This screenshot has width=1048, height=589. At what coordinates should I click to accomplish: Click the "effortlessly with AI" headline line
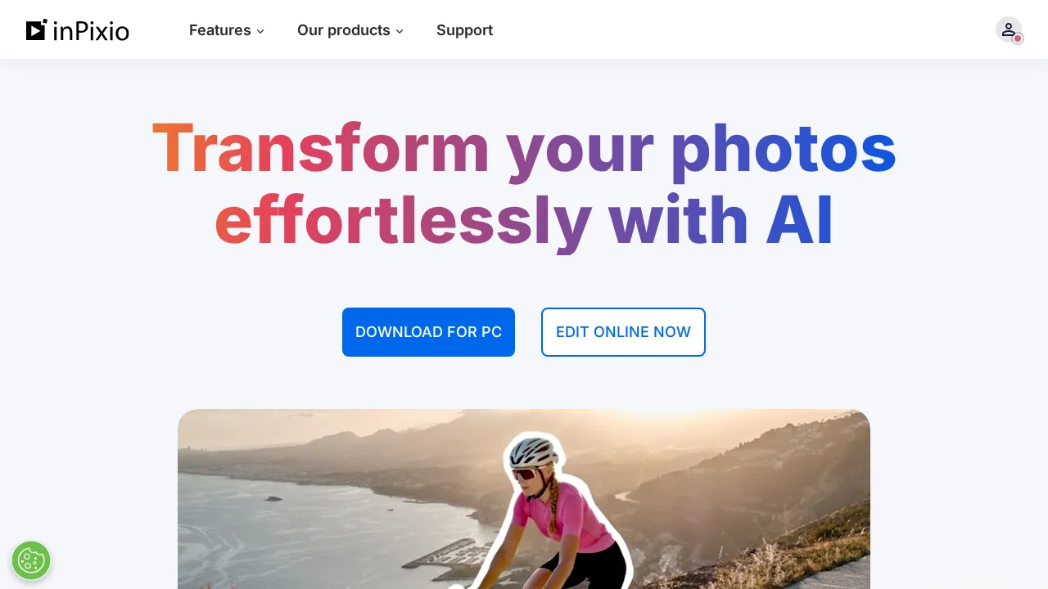pos(524,220)
